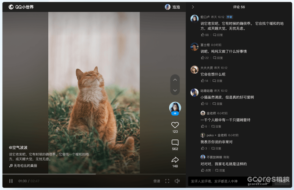Open 富士榴 commenter avatar
Viewport: 294px width, 190px height.
tap(194, 46)
